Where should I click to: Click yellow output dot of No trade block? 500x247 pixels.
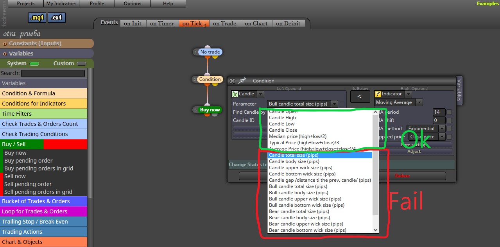(x=215, y=57)
